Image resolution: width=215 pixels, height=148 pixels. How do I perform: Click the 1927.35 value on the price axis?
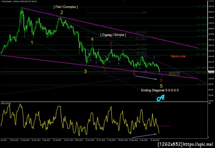[x=210, y=6]
